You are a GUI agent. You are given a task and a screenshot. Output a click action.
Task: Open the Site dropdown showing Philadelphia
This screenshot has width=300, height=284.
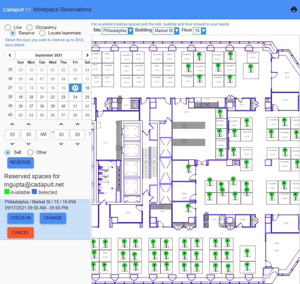117,31
